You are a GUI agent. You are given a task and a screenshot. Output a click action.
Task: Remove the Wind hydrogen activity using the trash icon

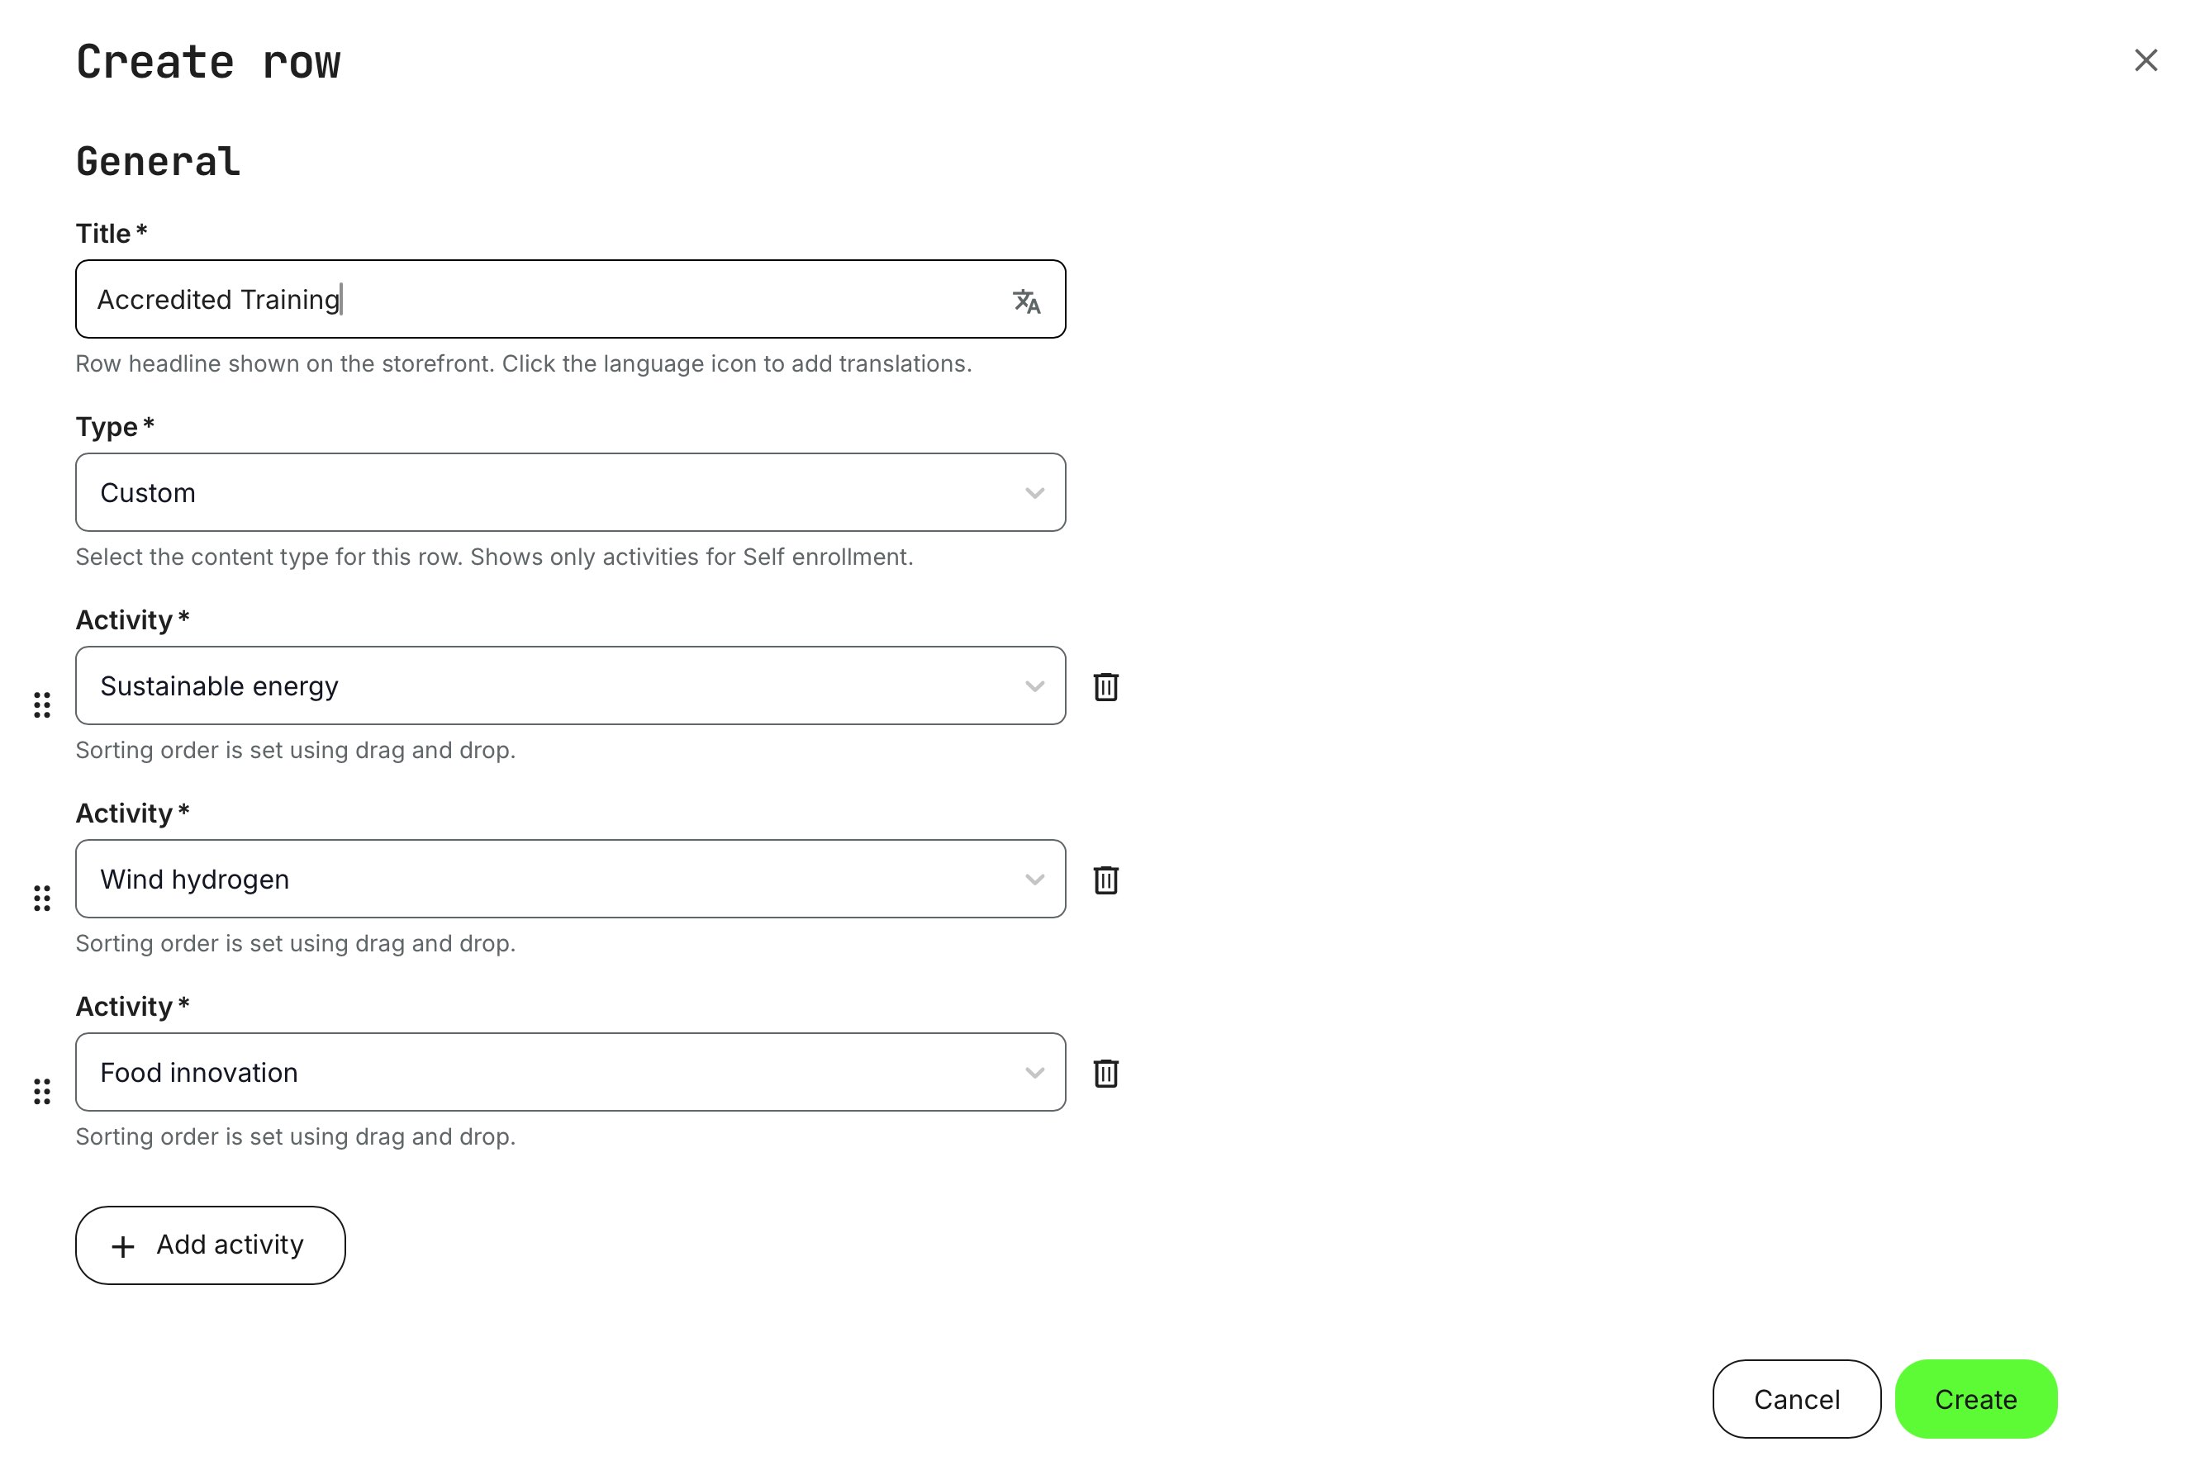coord(1105,880)
